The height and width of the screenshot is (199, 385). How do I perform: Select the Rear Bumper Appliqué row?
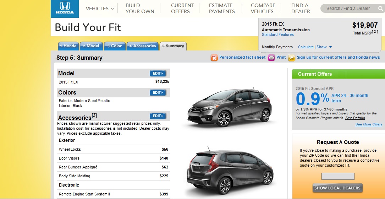[x=114, y=167]
